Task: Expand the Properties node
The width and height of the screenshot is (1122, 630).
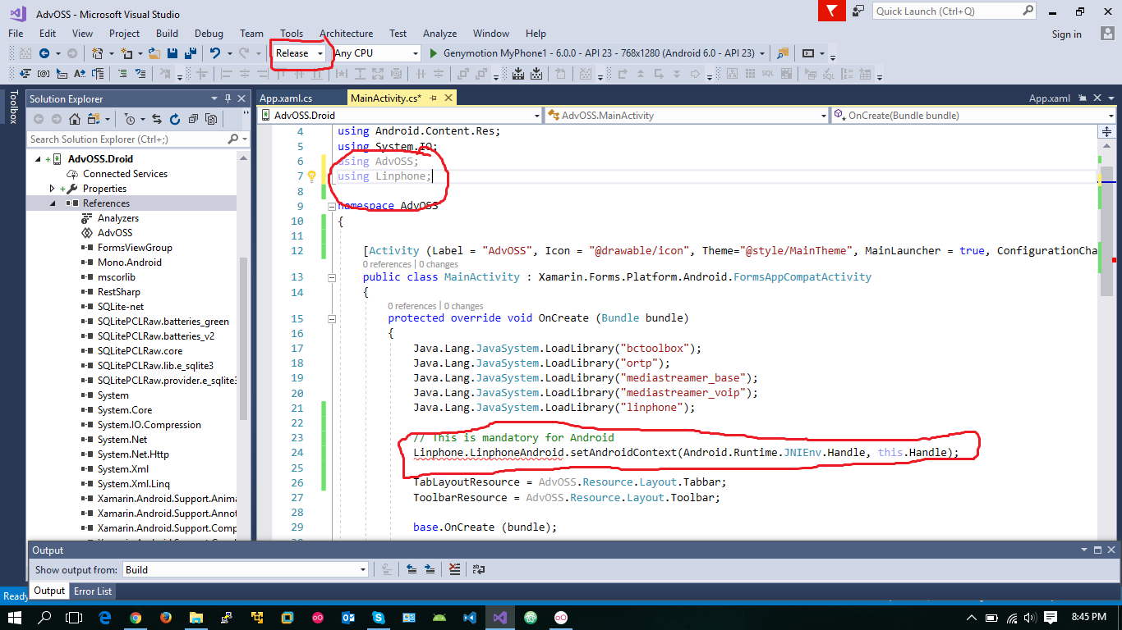Action: click(x=53, y=189)
